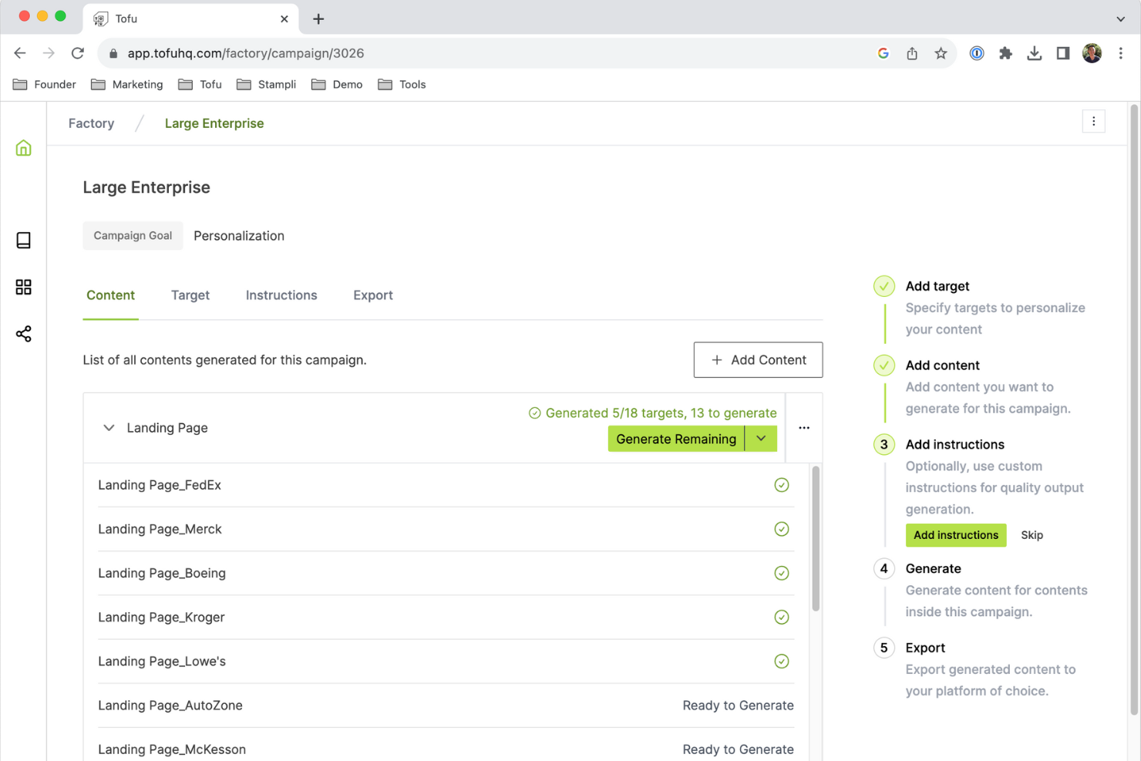Click the FedEx row generated checkmark
Screen dimensions: 1141x761
782,485
